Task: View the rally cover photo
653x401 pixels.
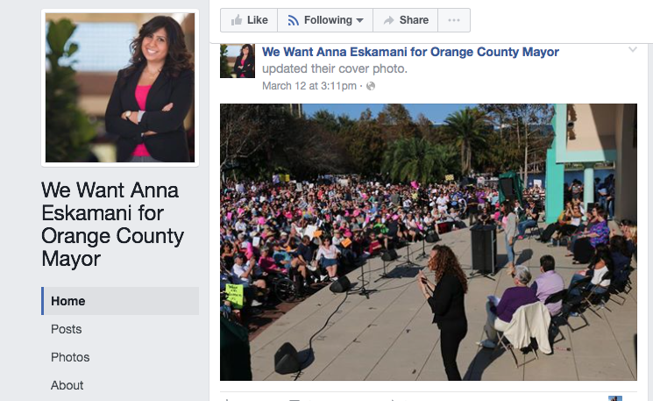Action: click(429, 242)
